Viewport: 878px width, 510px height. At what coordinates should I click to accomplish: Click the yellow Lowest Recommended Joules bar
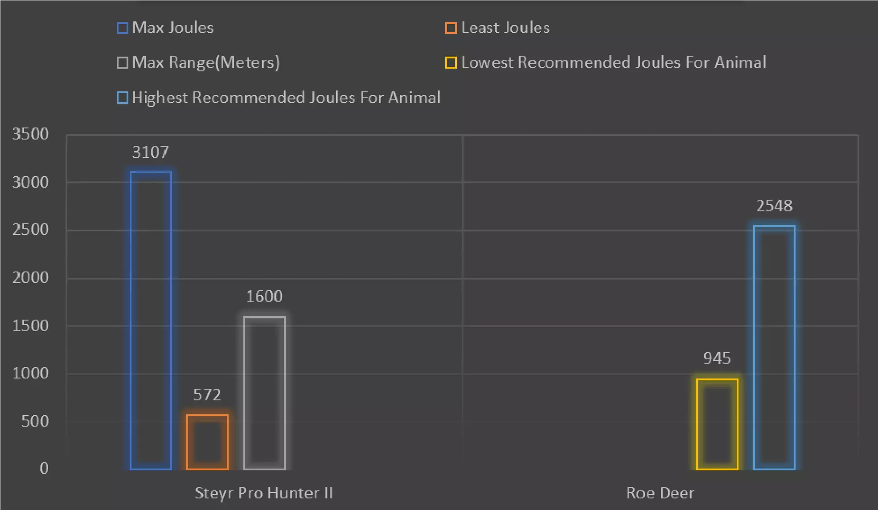(x=717, y=424)
